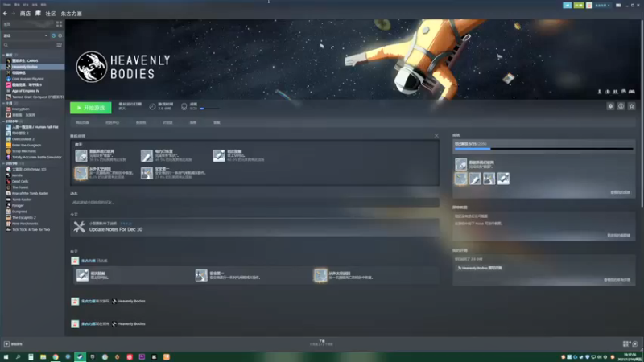Screen dimensions: 644x362
Task: Go forward with the right arrow
Action: click(13, 14)
